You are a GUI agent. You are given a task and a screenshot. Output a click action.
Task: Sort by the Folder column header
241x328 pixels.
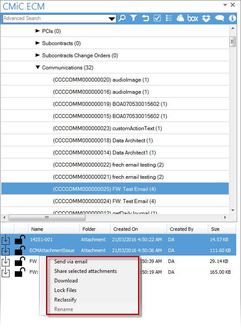point(95,229)
